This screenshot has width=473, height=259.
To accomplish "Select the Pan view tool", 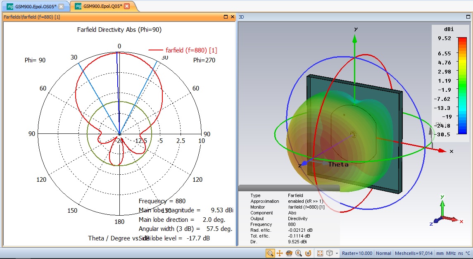I will 279,253.
